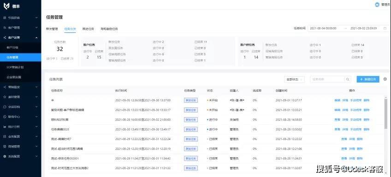Click 手动结束 for 任务编辑0828 row

[356, 130]
